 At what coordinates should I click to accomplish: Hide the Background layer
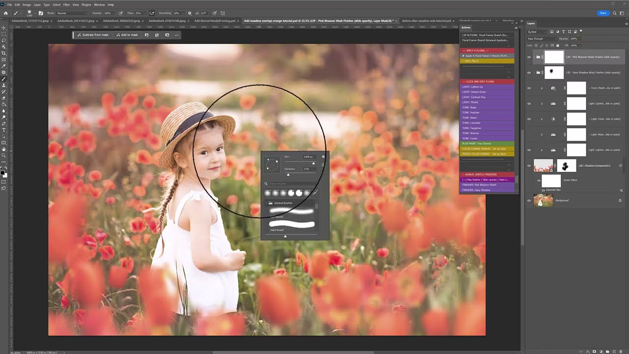(x=529, y=200)
